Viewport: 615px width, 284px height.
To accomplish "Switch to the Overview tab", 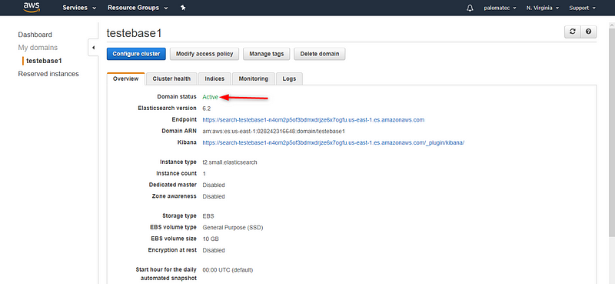I will [x=125, y=79].
